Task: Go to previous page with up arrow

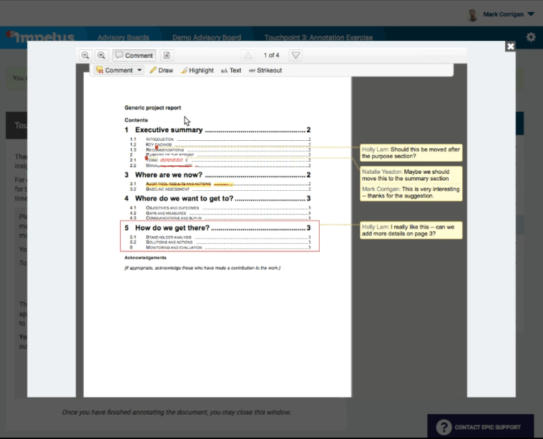Action: point(248,55)
